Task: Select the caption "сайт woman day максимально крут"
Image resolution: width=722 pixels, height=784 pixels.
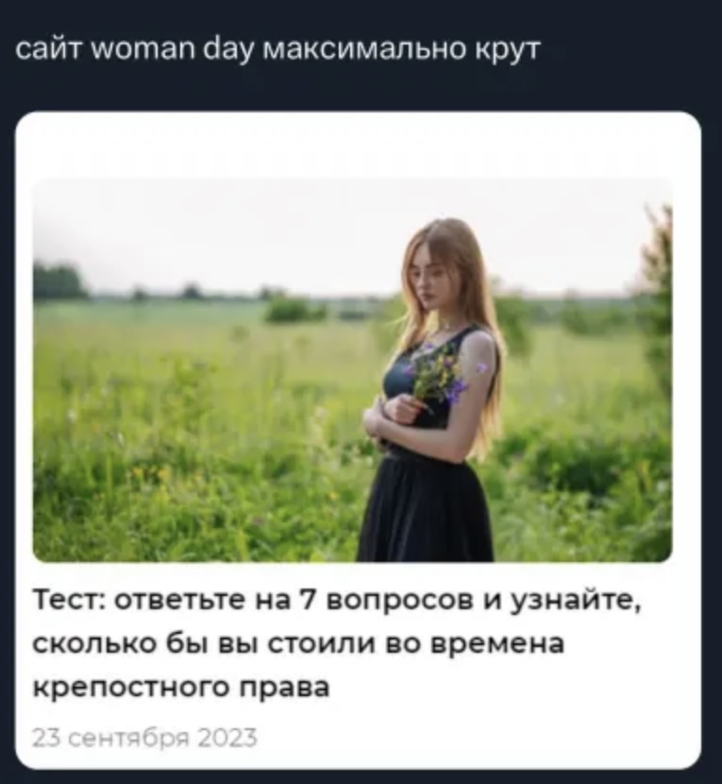Action: click(x=277, y=50)
